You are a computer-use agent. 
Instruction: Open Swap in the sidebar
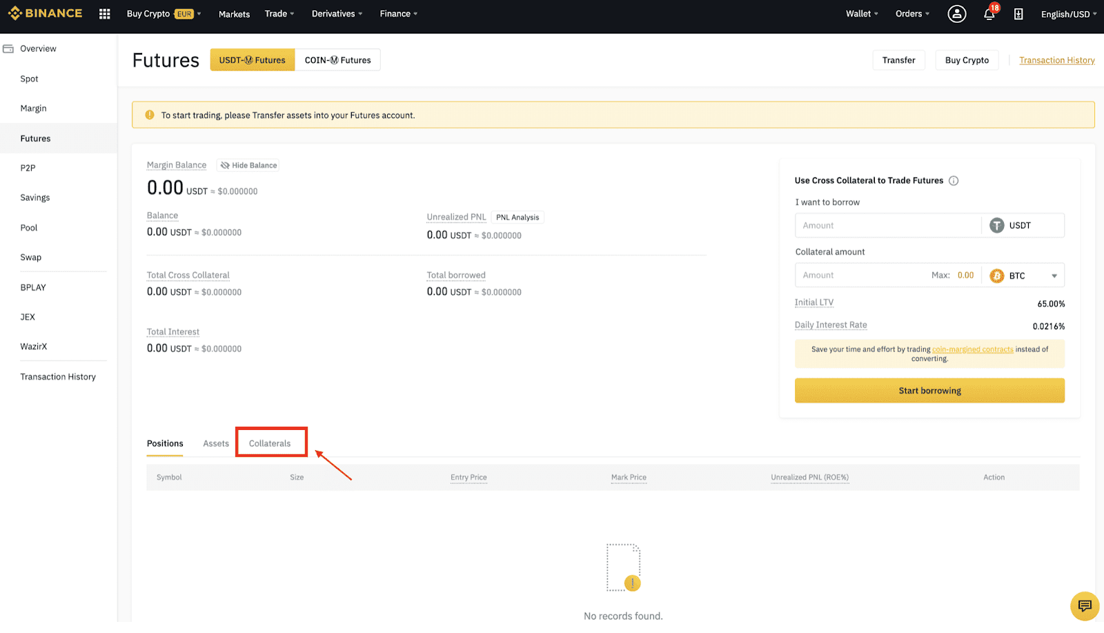[31, 257]
